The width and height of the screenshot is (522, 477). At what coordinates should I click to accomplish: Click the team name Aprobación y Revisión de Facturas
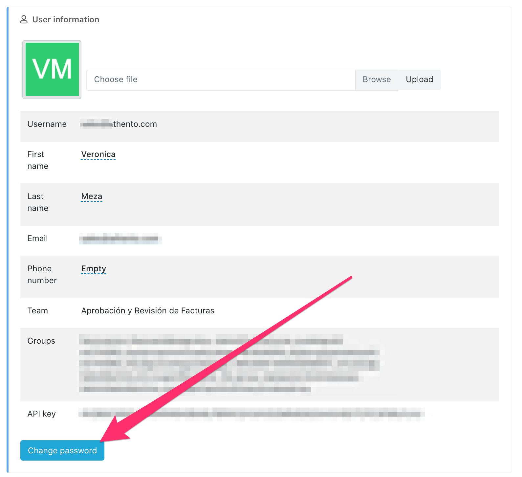coord(148,311)
